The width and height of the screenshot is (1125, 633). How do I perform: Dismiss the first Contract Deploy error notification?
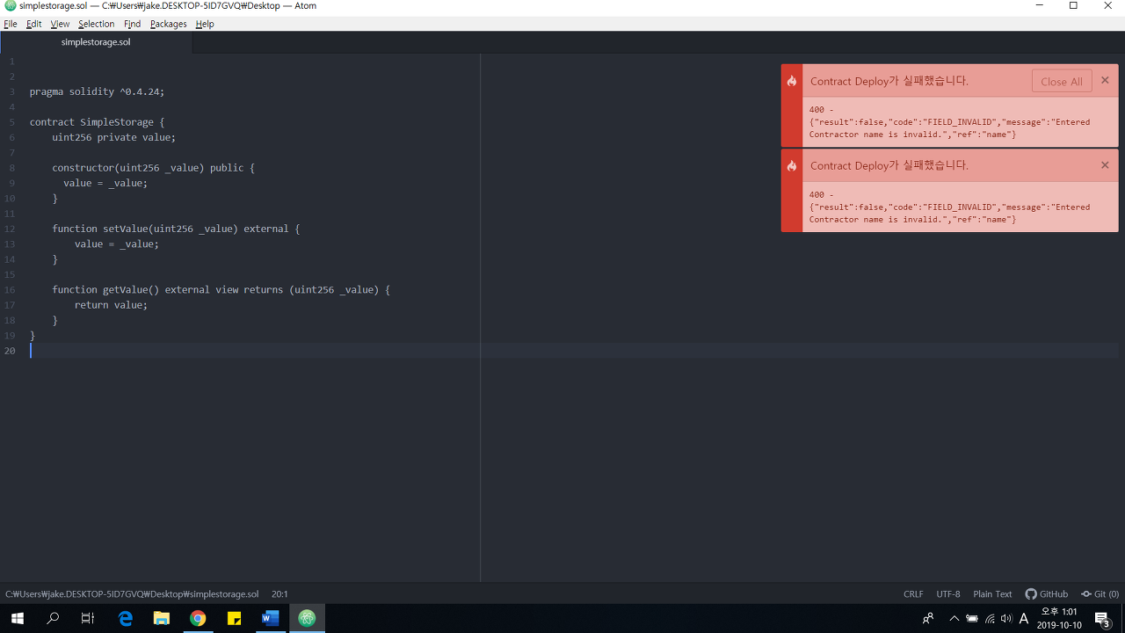[1105, 80]
